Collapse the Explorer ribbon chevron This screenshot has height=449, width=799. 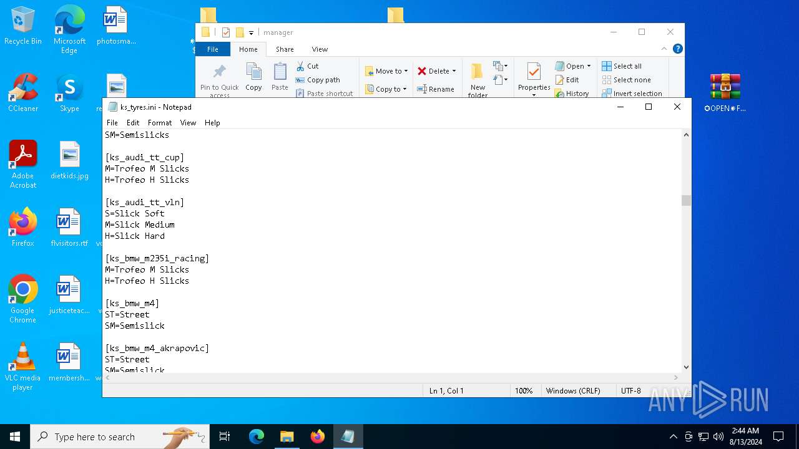pyautogui.click(x=664, y=49)
